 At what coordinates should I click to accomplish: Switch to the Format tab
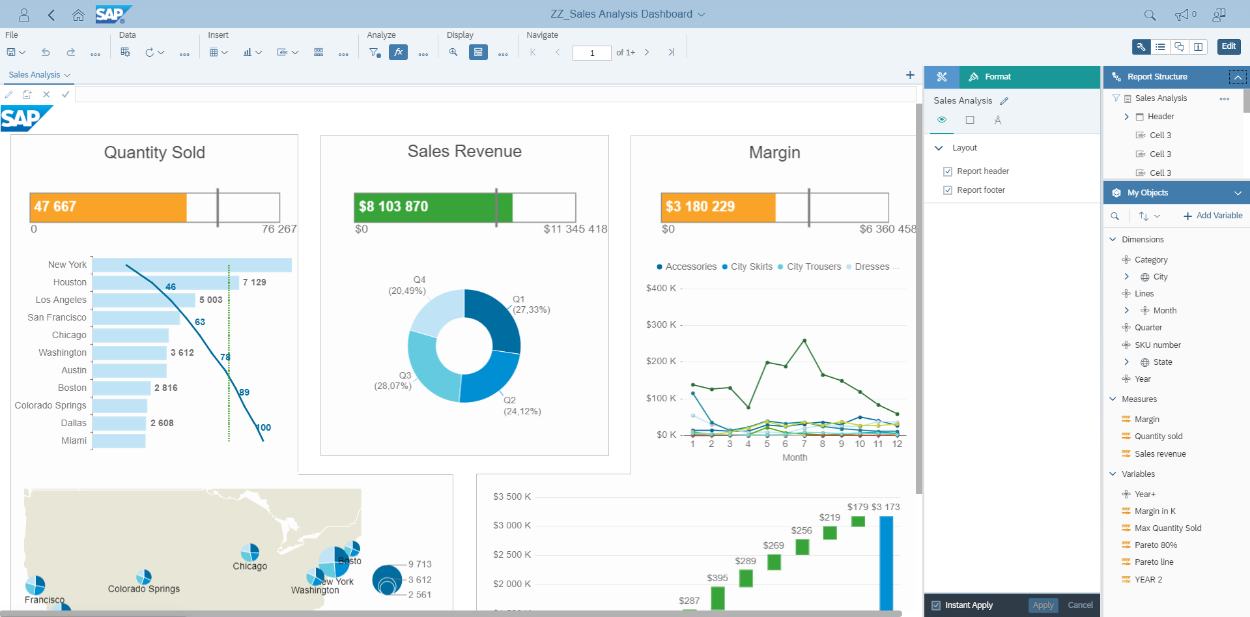pos(997,76)
